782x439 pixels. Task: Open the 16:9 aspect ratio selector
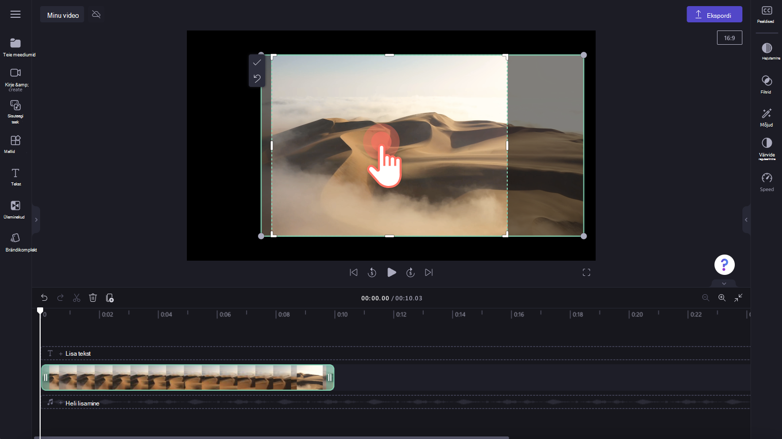(x=730, y=38)
